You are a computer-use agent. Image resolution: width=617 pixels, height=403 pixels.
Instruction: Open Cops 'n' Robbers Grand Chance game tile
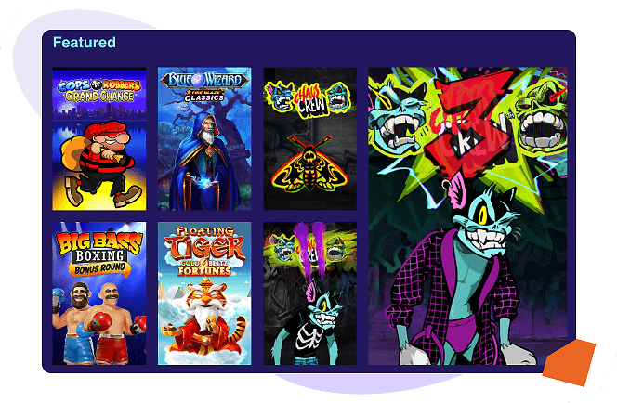pos(99,138)
